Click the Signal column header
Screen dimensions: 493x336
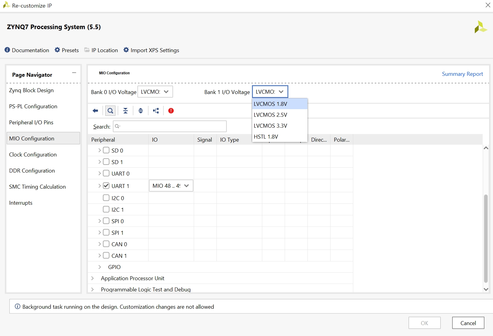205,139
